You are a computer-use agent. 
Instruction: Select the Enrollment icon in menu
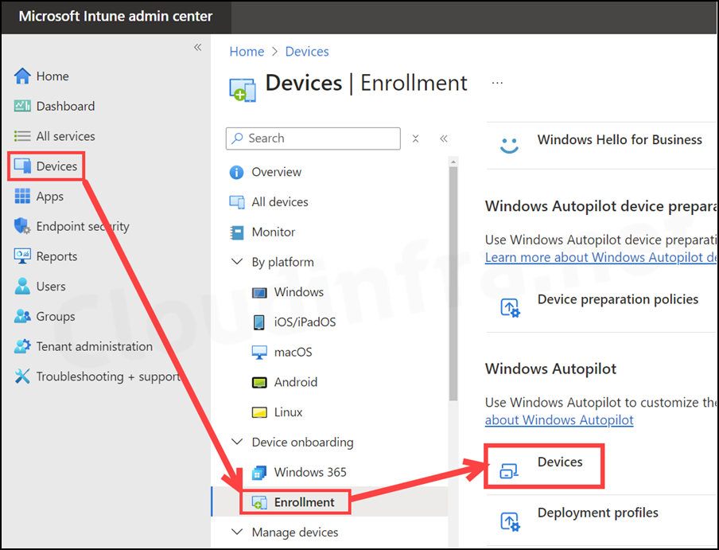259,502
